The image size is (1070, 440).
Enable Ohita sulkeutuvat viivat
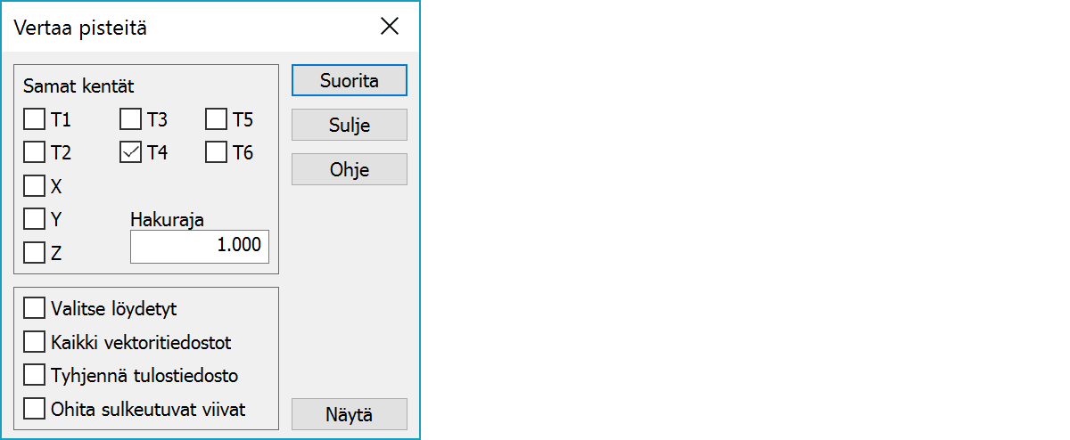point(35,409)
